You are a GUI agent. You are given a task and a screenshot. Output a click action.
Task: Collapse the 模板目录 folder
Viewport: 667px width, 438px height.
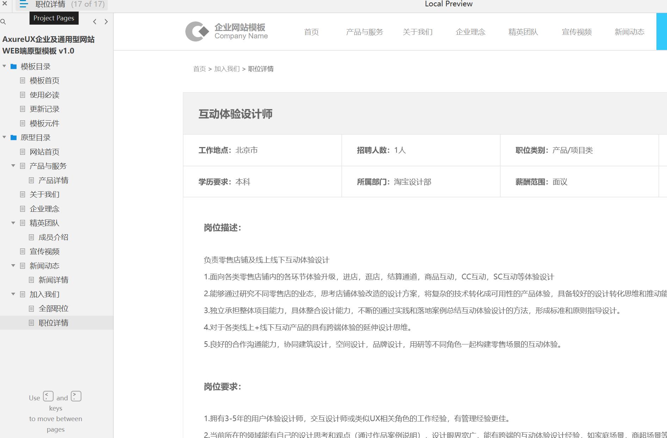click(4, 66)
